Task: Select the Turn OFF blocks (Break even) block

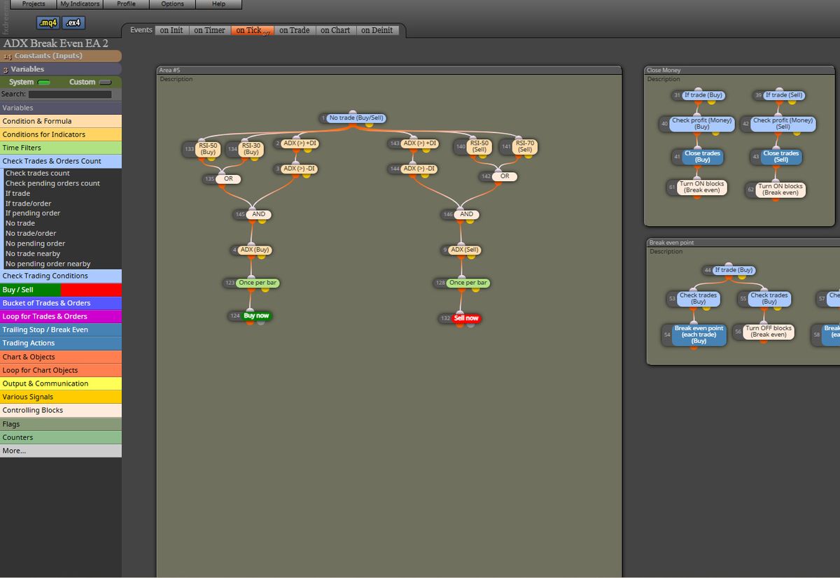Action: [769, 331]
